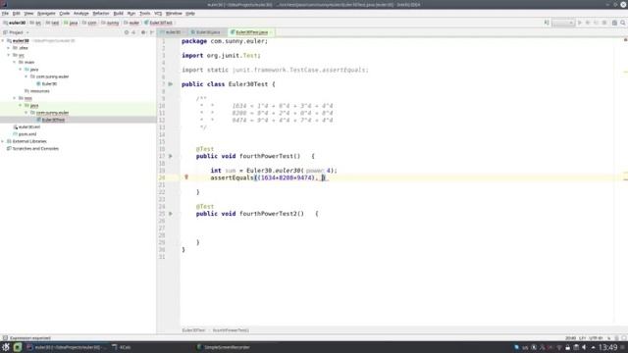Click the yellow warning marker in editor stripe
628x353 pixels.
(625, 72)
